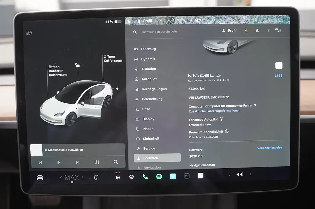Tap the blue 6566 link

tap(279, 76)
